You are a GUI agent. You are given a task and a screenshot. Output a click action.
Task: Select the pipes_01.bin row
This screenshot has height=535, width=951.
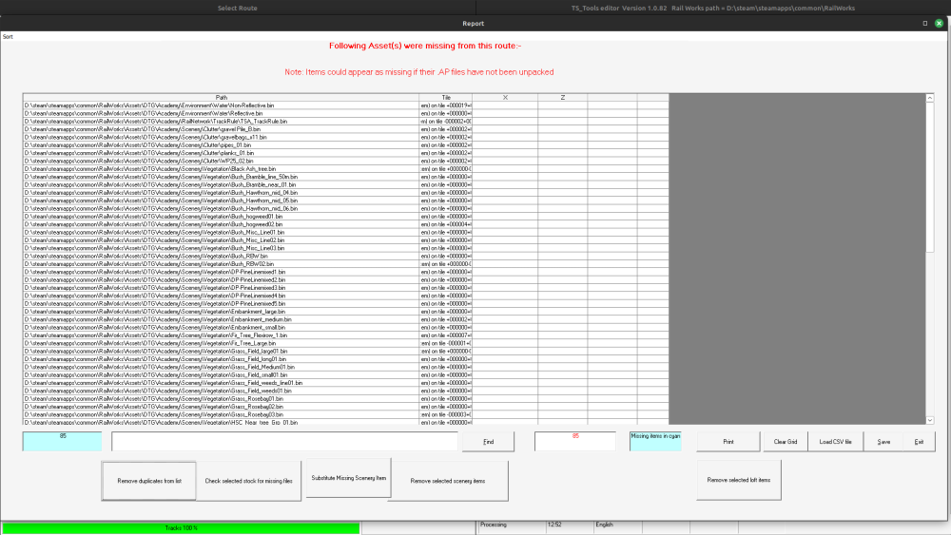click(346, 144)
